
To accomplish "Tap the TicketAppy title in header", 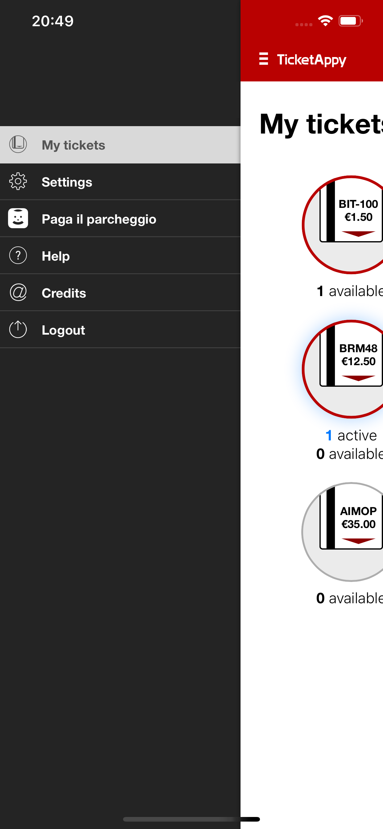I will click(311, 60).
